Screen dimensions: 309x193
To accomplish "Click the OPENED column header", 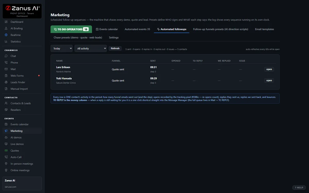I will pos(176,61).
